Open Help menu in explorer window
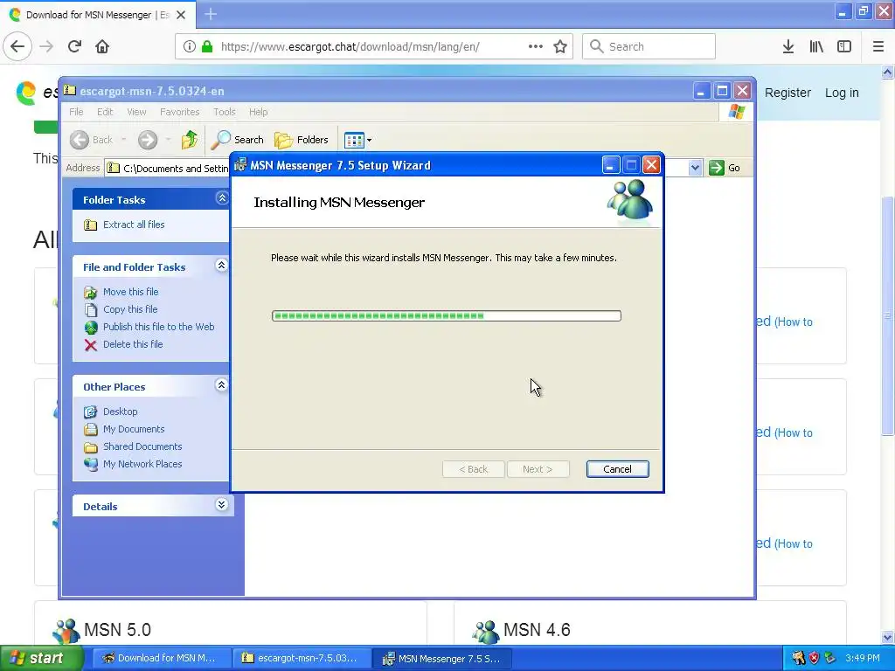 (x=258, y=112)
